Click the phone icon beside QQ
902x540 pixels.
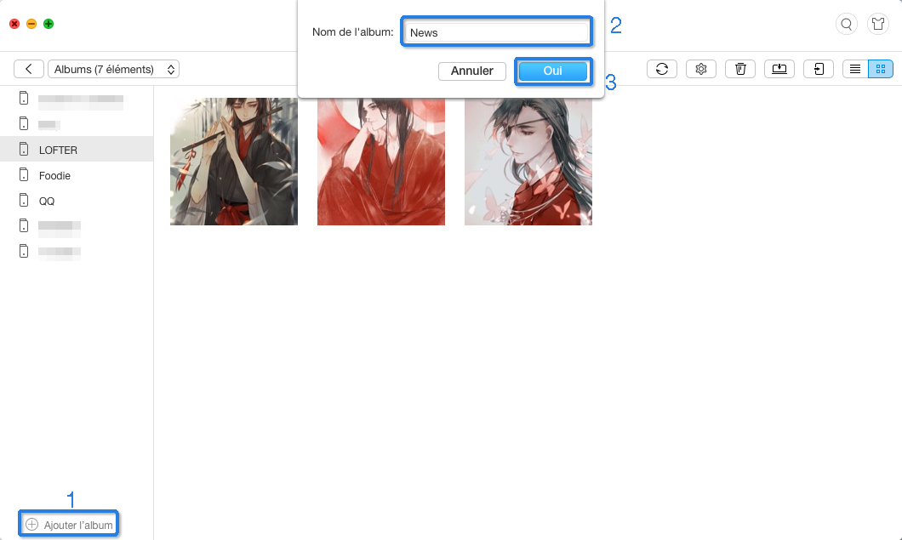pos(24,200)
